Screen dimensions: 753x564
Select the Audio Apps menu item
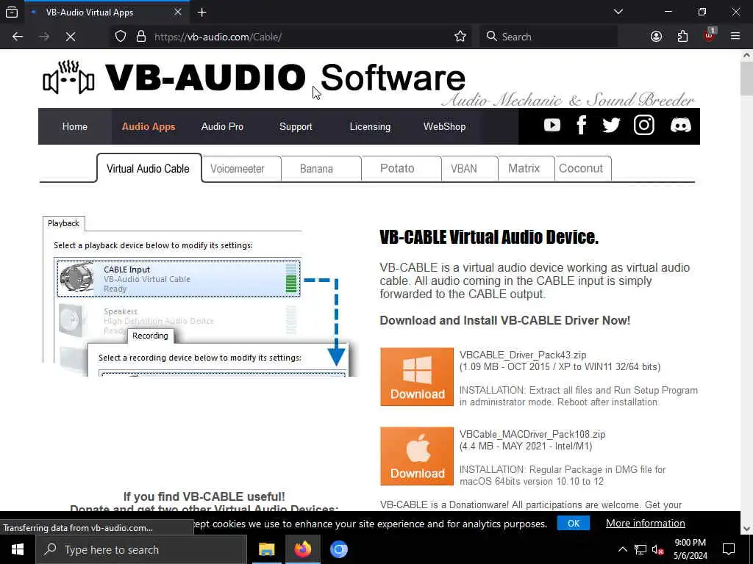click(x=149, y=126)
